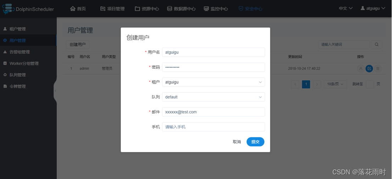Click the search magnifier icon button

(377, 45)
